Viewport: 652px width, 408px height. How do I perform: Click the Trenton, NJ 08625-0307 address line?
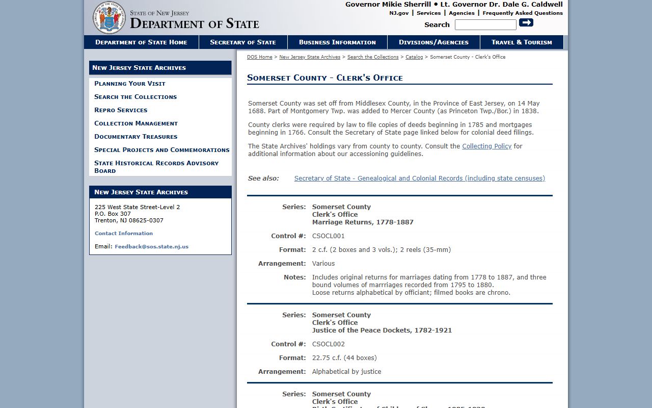pos(129,221)
